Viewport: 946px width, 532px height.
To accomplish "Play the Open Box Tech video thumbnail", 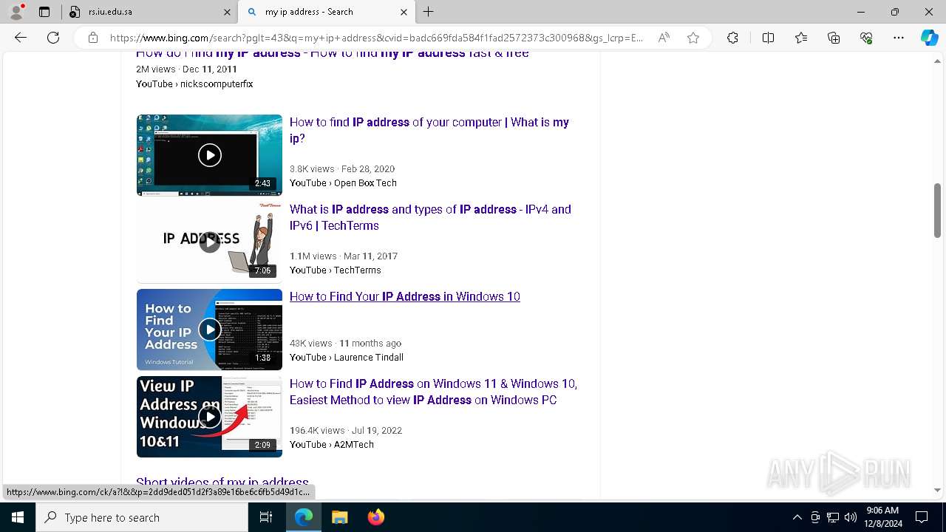I will (x=209, y=155).
